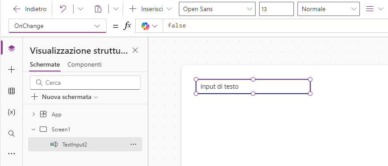Viewport: 388px width, 166px height.
Task: Click the font size field showing 13
Action: click(277, 9)
